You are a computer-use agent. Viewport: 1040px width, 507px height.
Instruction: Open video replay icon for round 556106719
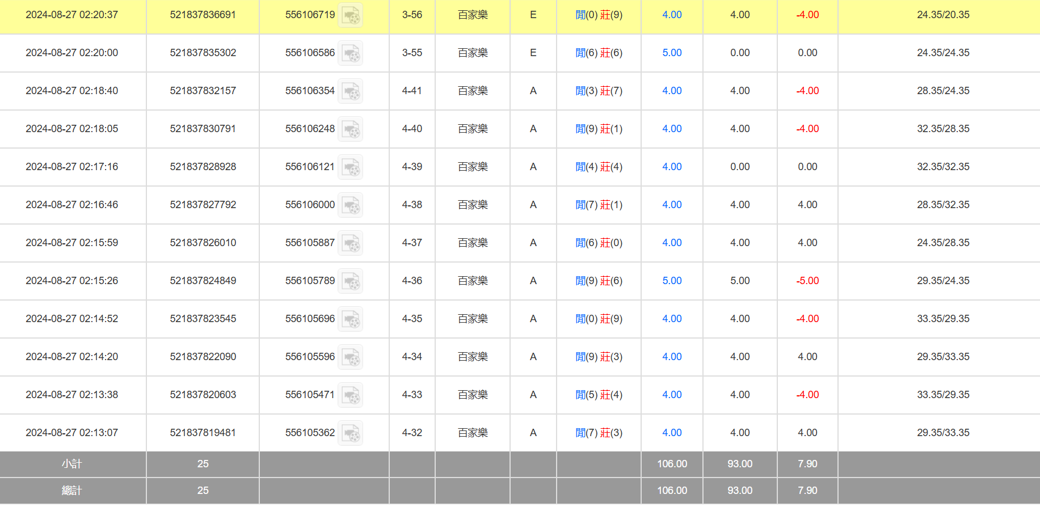click(x=350, y=15)
